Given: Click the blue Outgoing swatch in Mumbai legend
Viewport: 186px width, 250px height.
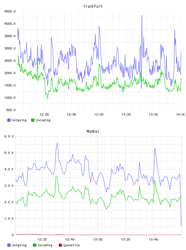Looking at the screenshot, I should [9, 245].
